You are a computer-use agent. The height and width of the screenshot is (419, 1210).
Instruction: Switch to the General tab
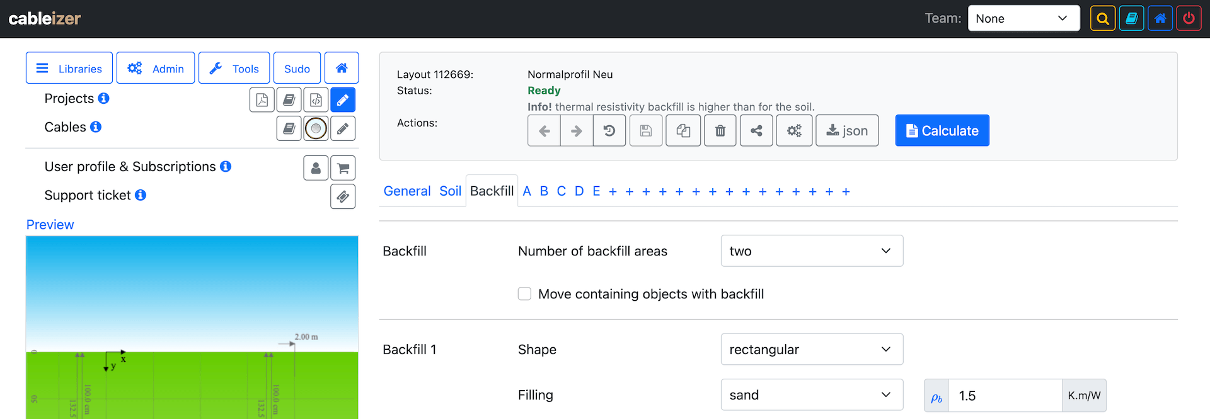[x=407, y=191]
